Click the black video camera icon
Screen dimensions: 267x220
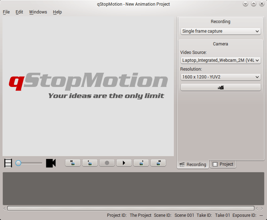(51, 163)
